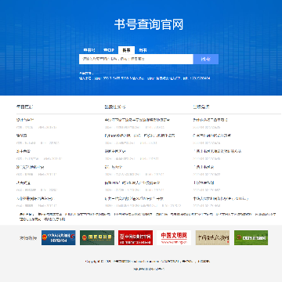This screenshot has width=282, height=282.
Task: Open the first search tab before the CIP tab
Action: 89,50
